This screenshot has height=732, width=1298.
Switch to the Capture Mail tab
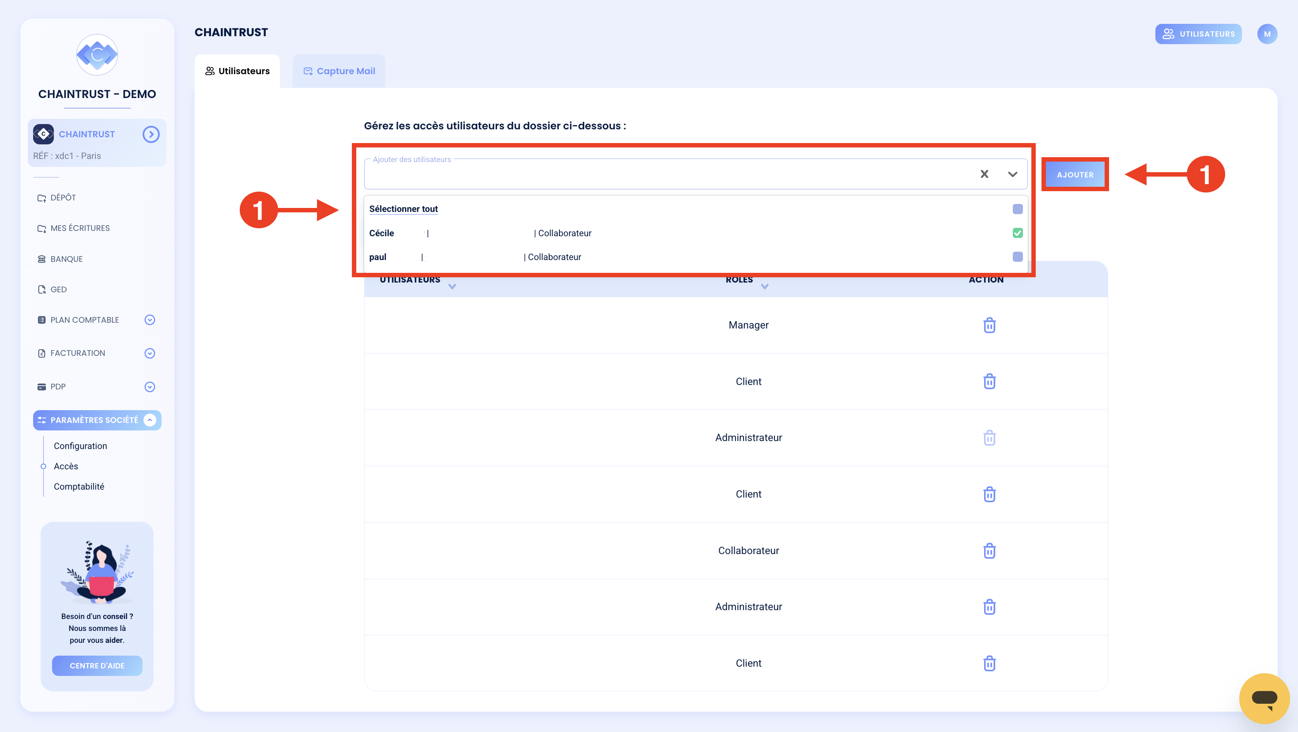click(x=339, y=71)
